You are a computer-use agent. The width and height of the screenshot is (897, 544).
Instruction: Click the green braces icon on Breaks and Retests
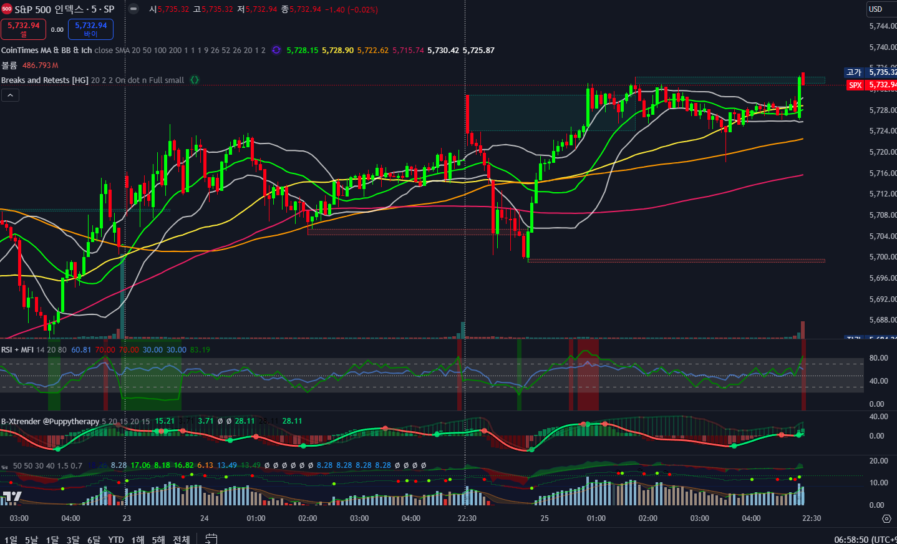(195, 80)
